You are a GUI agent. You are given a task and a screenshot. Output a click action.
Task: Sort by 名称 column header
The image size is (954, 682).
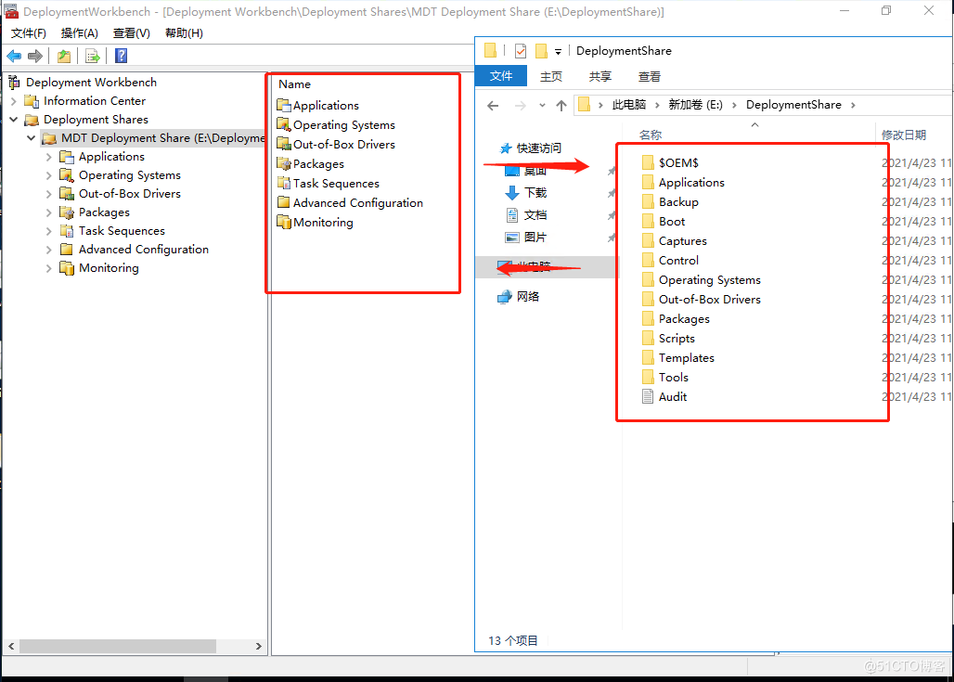(x=650, y=135)
